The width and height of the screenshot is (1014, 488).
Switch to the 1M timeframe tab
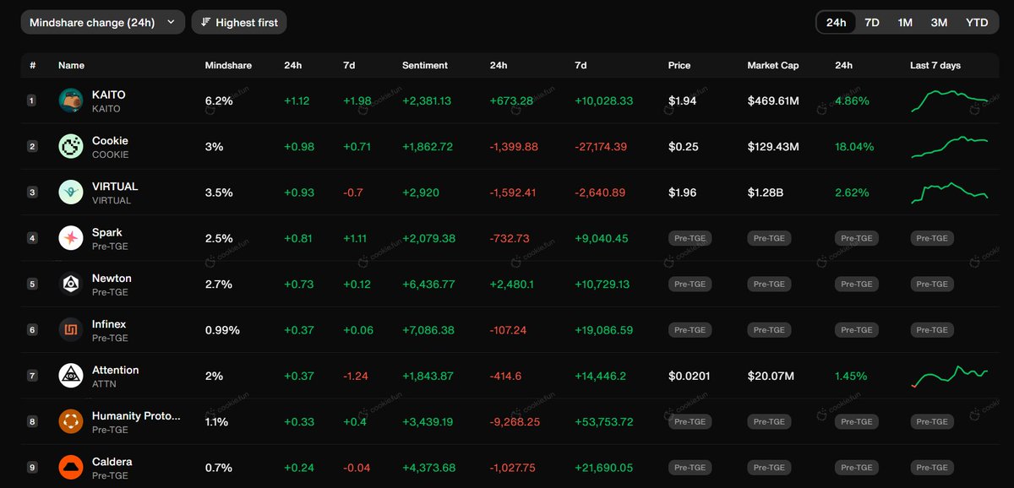(905, 23)
